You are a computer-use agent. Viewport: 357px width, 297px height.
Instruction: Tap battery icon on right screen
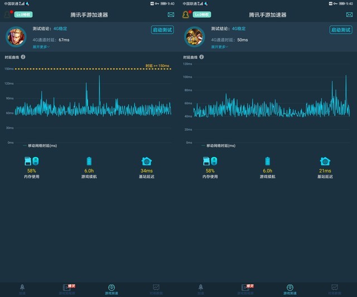coord(268,161)
